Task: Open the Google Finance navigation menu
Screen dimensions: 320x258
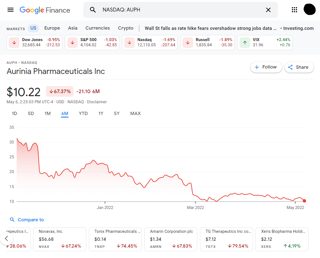Action: pos(10,10)
